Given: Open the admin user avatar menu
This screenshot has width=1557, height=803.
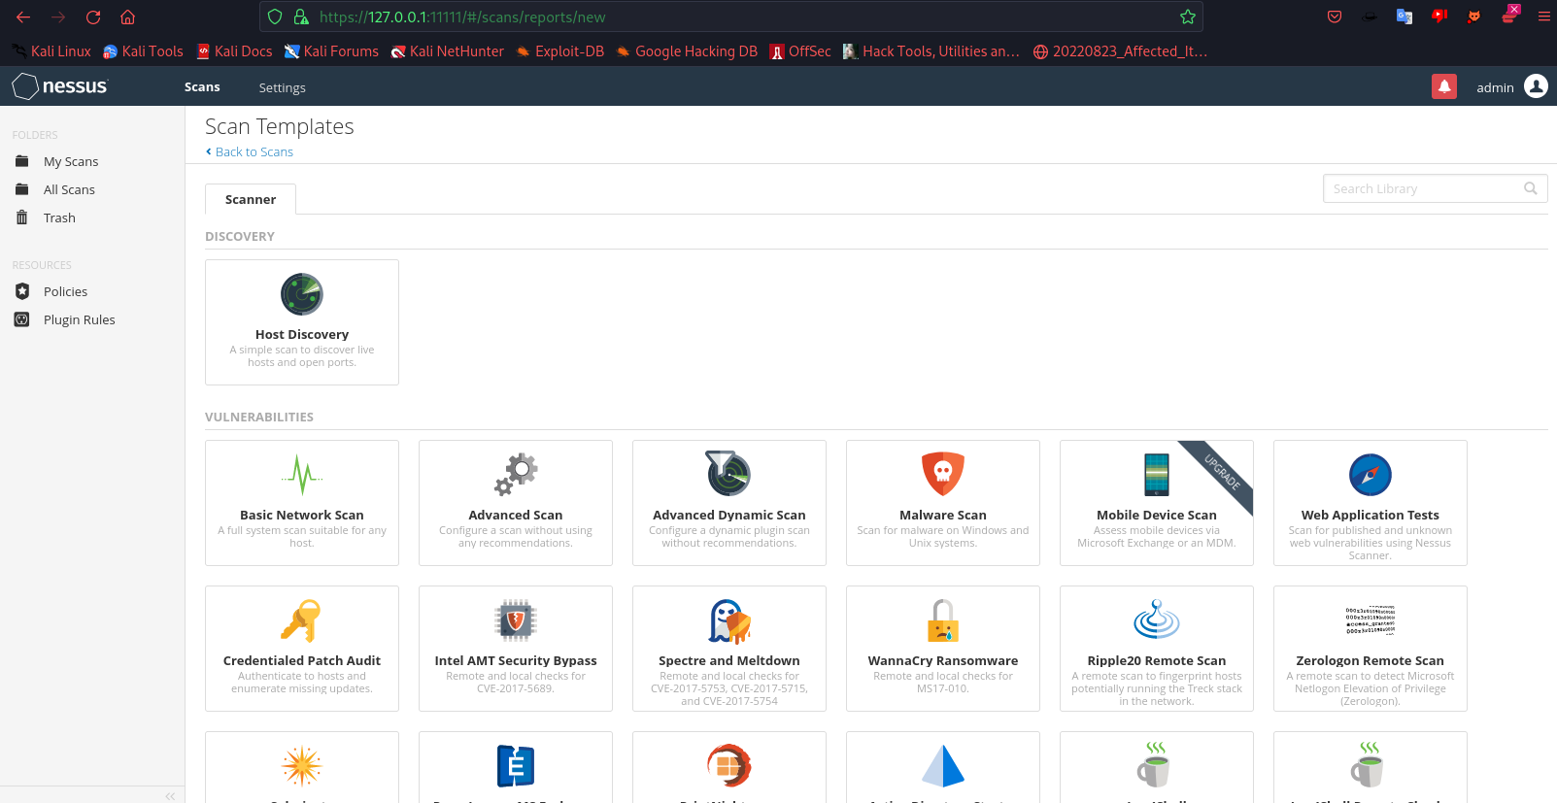Looking at the screenshot, I should coord(1536,86).
